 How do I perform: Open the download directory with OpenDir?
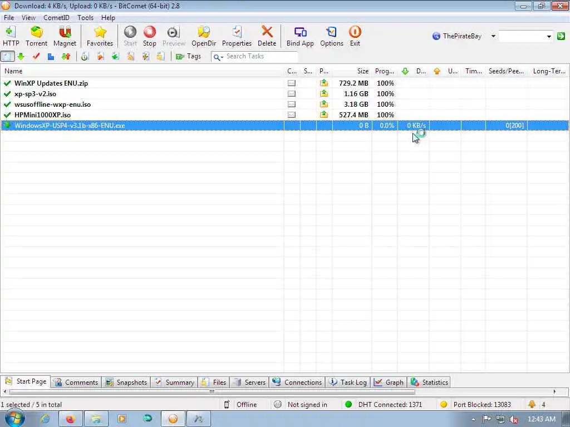(204, 36)
